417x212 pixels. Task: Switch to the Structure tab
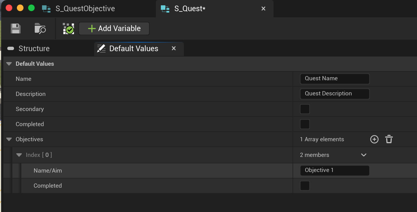(x=34, y=49)
